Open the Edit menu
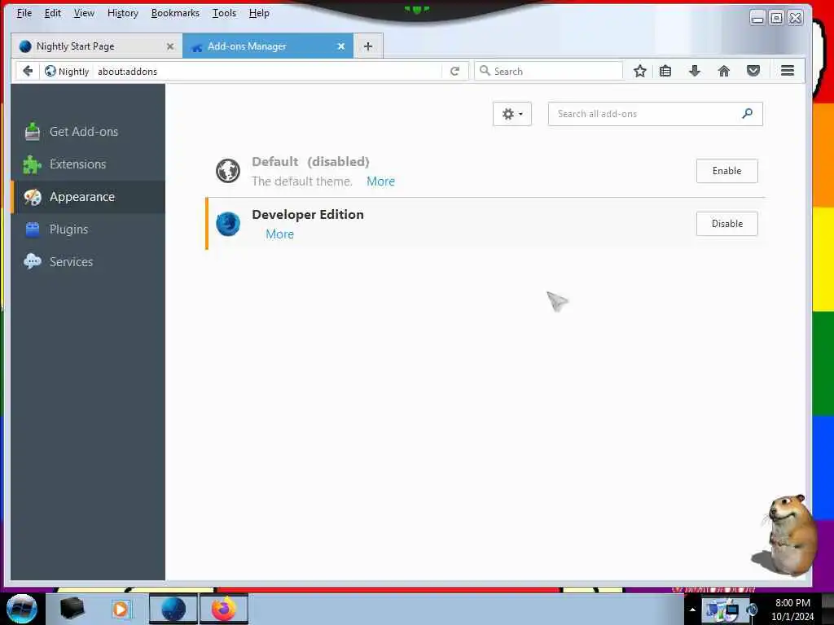This screenshot has width=834, height=625. (x=53, y=13)
